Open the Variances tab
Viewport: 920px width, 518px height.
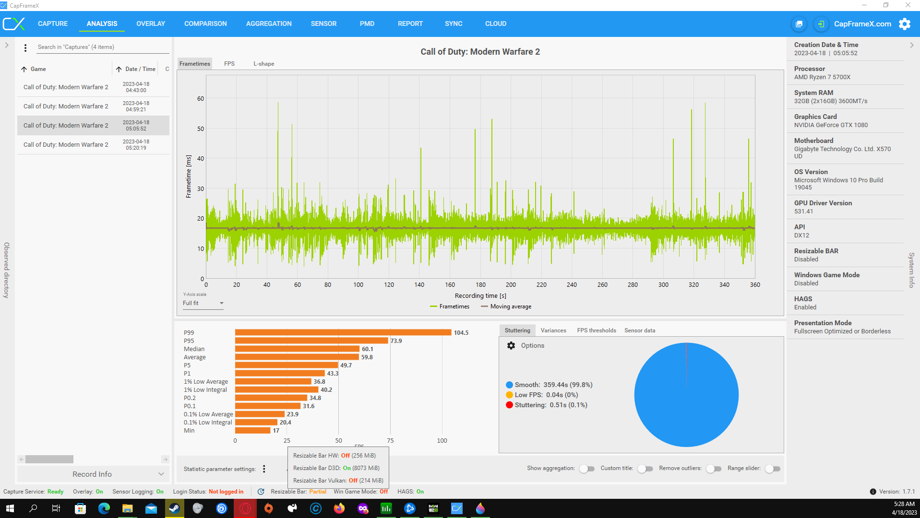pos(553,330)
